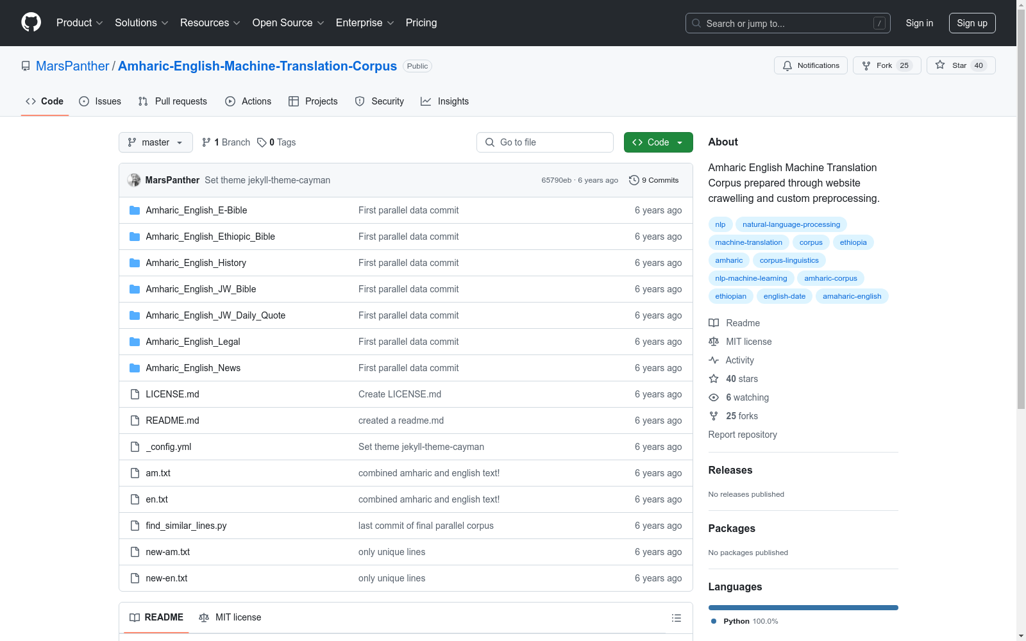Viewport: 1026px width, 641px height.
Task: Click the Python 100.0% language link
Action: [744, 621]
